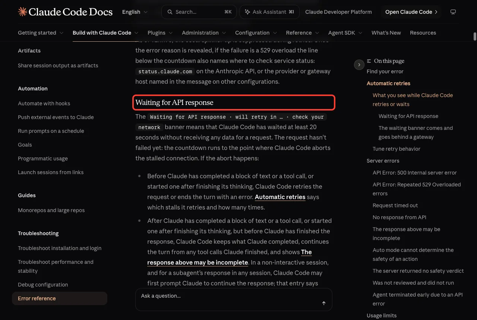Click the Open Claude Code button
477x320 pixels.
(x=411, y=12)
